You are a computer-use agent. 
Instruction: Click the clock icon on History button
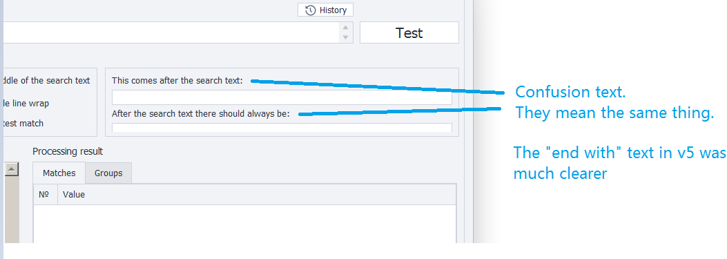point(310,10)
